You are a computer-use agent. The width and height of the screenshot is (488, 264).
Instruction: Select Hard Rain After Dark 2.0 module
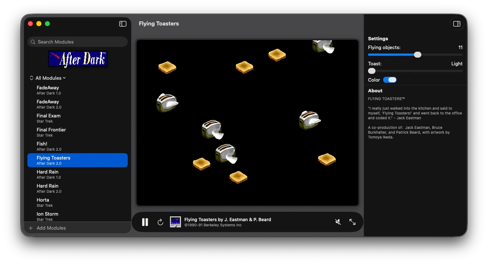click(77, 188)
